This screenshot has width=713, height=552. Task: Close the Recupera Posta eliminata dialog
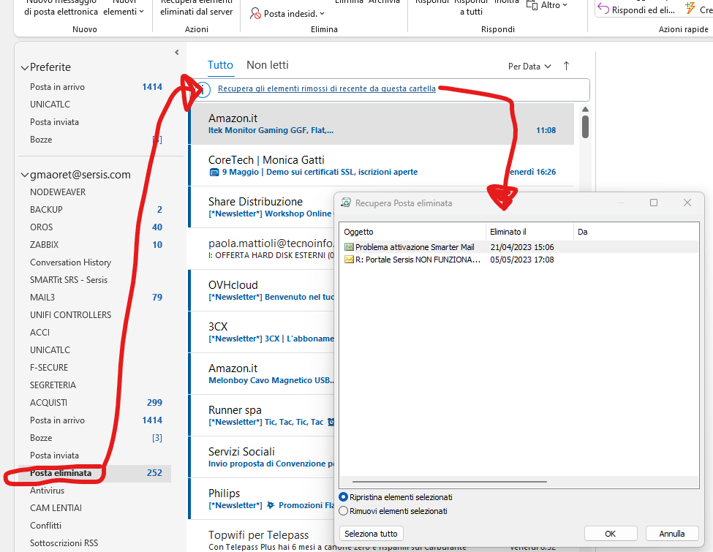[x=687, y=203]
